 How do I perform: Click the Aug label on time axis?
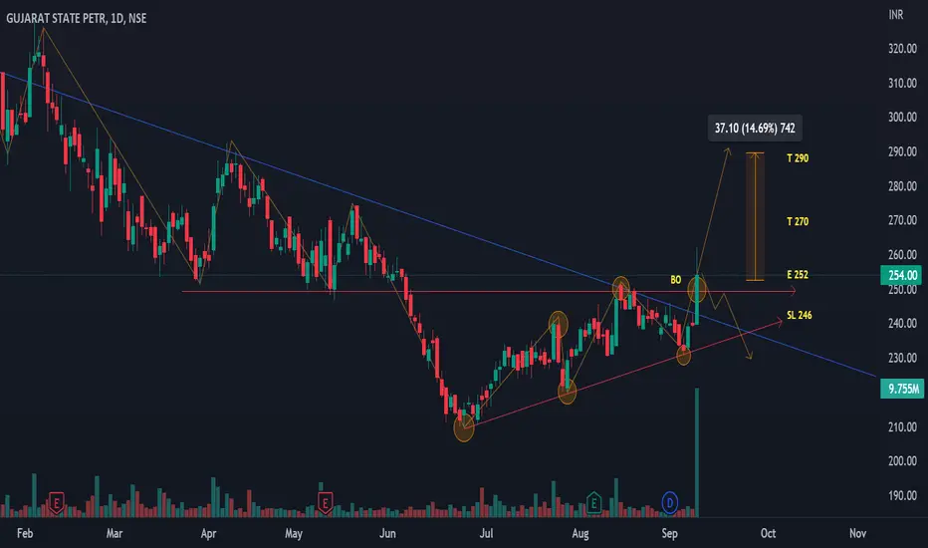pyautogui.click(x=580, y=533)
